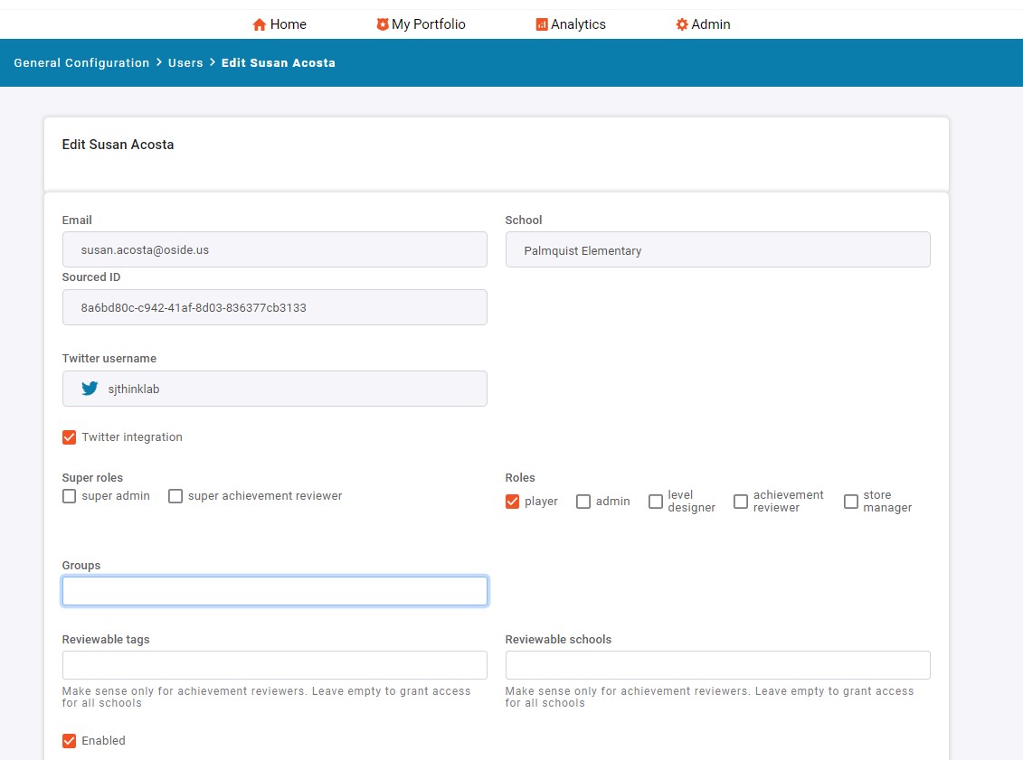The height and width of the screenshot is (760, 1023).
Task: Click the My Portfolio backpack icon
Action: 383,24
